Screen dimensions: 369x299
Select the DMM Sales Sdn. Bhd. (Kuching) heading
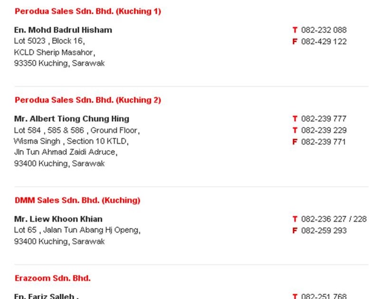click(x=77, y=200)
